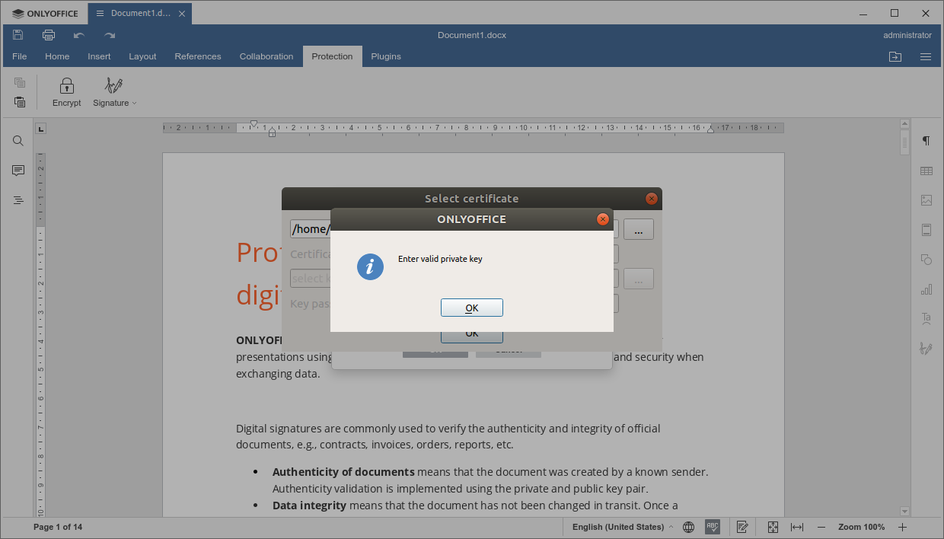Open the Comments panel
Image resolution: width=944 pixels, height=539 pixels.
point(18,170)
